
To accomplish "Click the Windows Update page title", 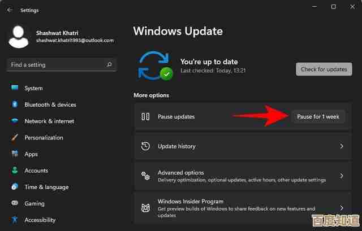I will 178,31.
